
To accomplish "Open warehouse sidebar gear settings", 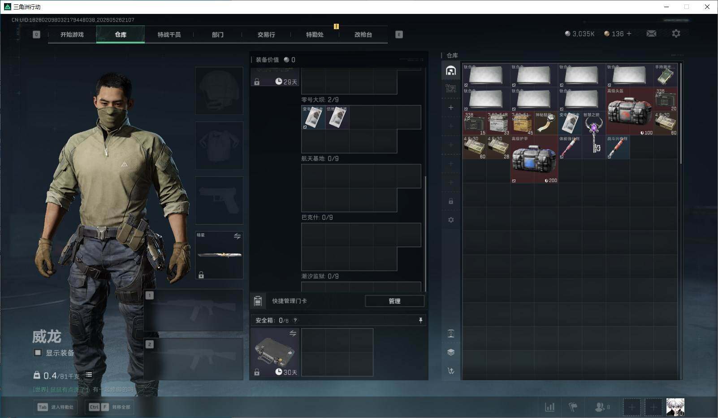I will point(451,220).
